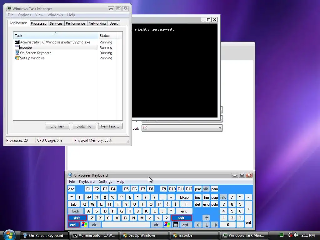Click the Task column header
The width and height of the screenshot is (320, 240).
point(56,36)
